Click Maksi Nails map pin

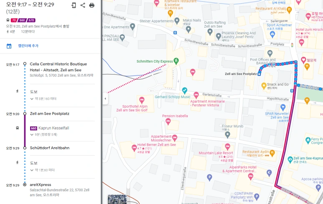(x=188, y=29)
